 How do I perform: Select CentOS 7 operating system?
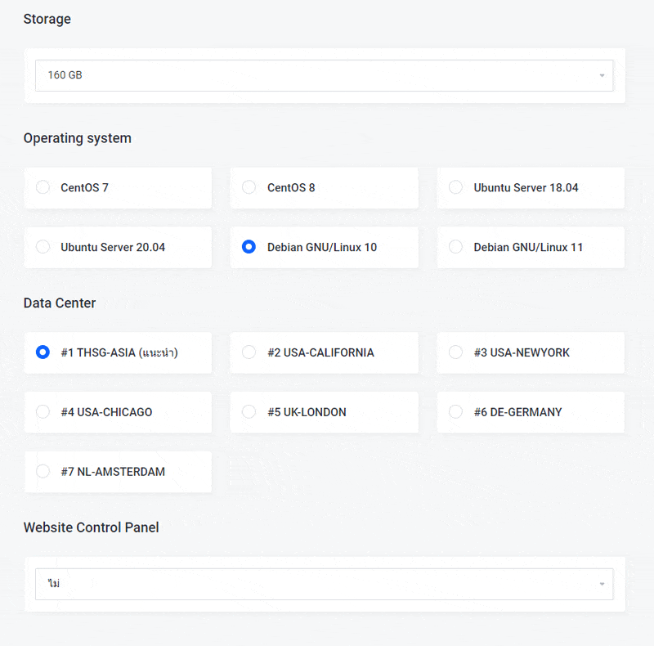click(43, 187)
